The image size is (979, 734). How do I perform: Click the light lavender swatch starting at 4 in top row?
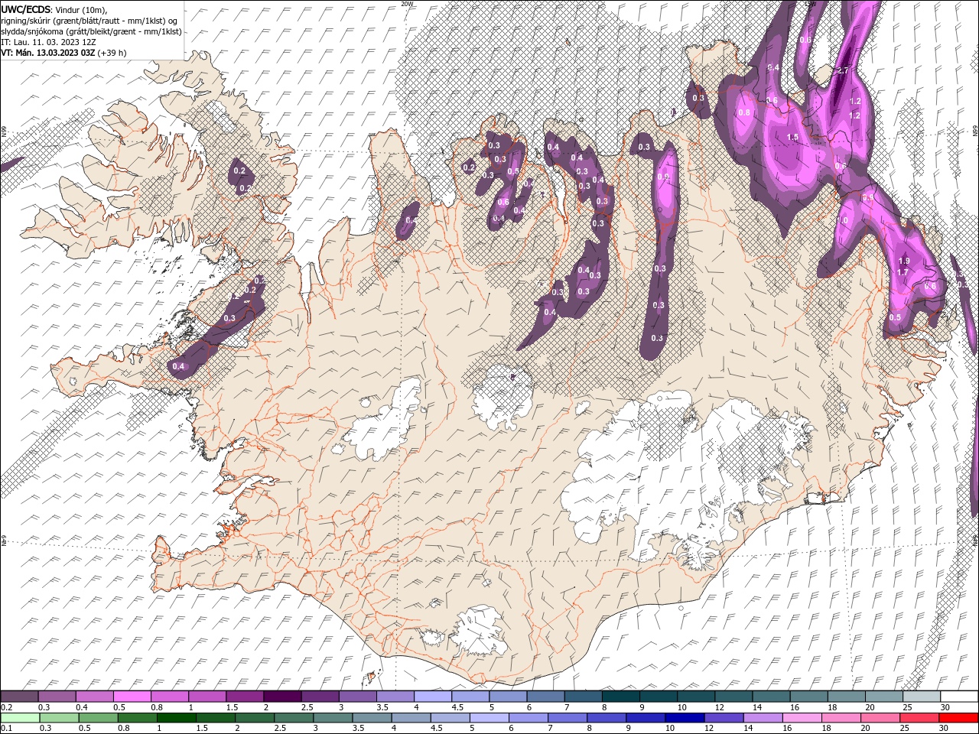[432, 697]
